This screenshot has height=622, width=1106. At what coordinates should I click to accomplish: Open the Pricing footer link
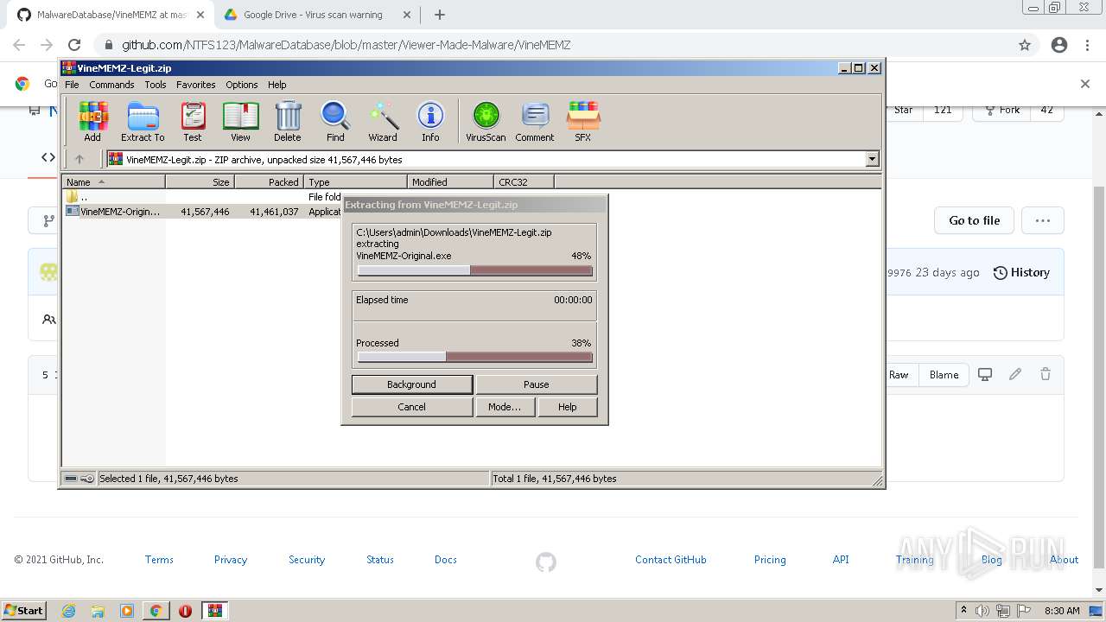pyautogui.click(x=770, y=560)
